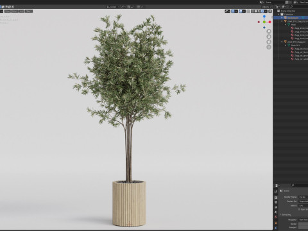
Task: Expand the Collection entry in the outliner
Action: 278,14
